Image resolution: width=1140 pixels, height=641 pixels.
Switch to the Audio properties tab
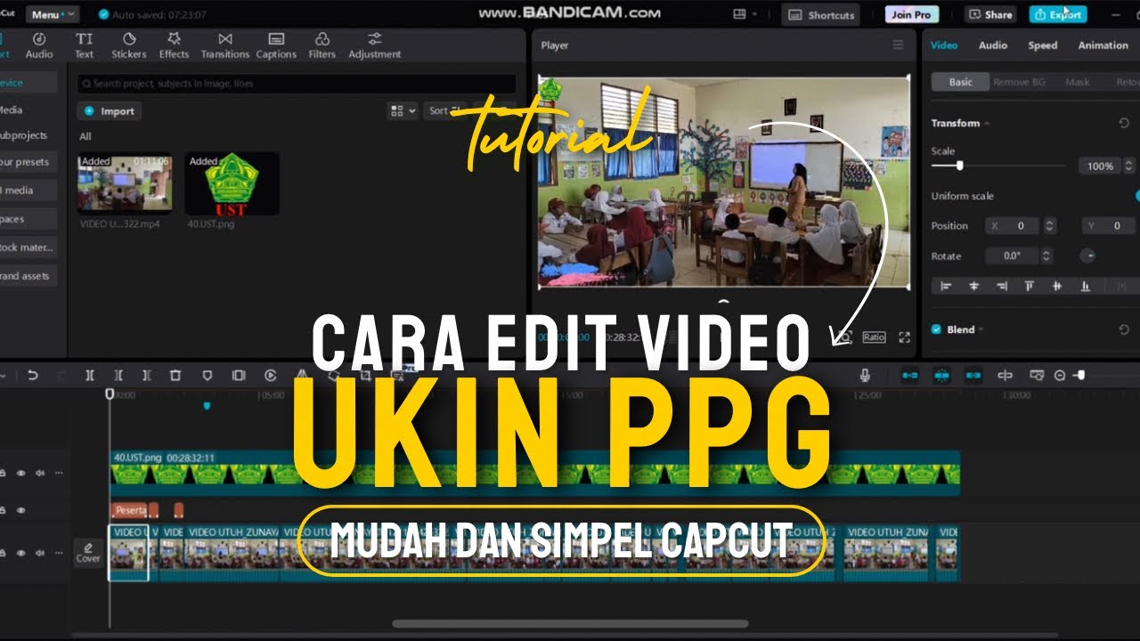click(x=993, y=45)
